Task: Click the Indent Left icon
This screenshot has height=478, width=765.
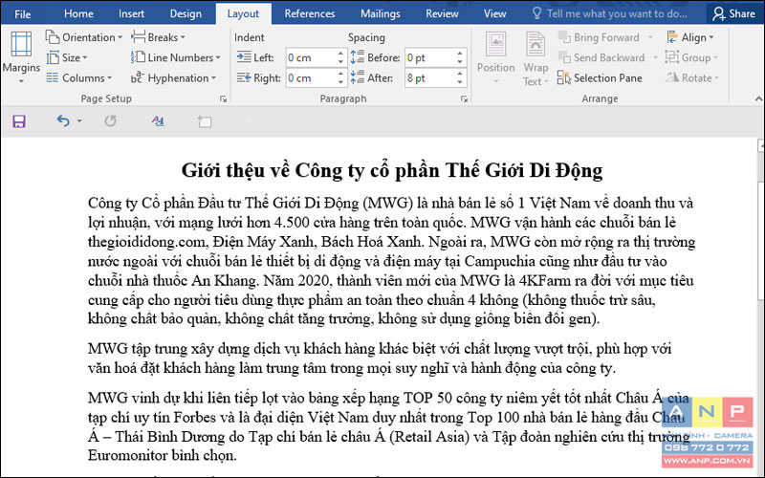Action: [x=244, y=57]
